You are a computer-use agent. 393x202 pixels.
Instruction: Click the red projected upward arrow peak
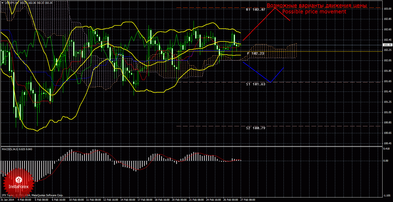(275, 8)
